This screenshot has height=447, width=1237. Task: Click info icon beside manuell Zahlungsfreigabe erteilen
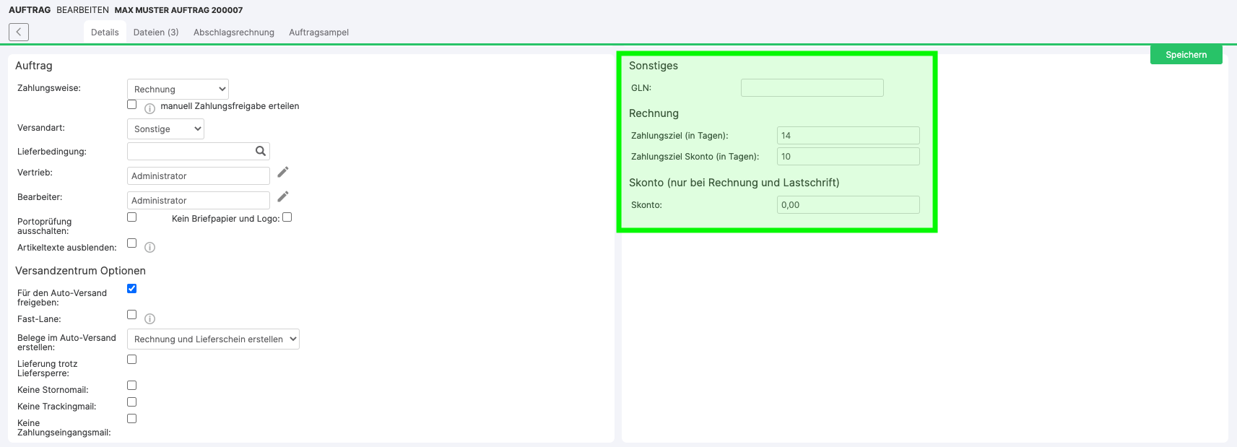(149, 108)
